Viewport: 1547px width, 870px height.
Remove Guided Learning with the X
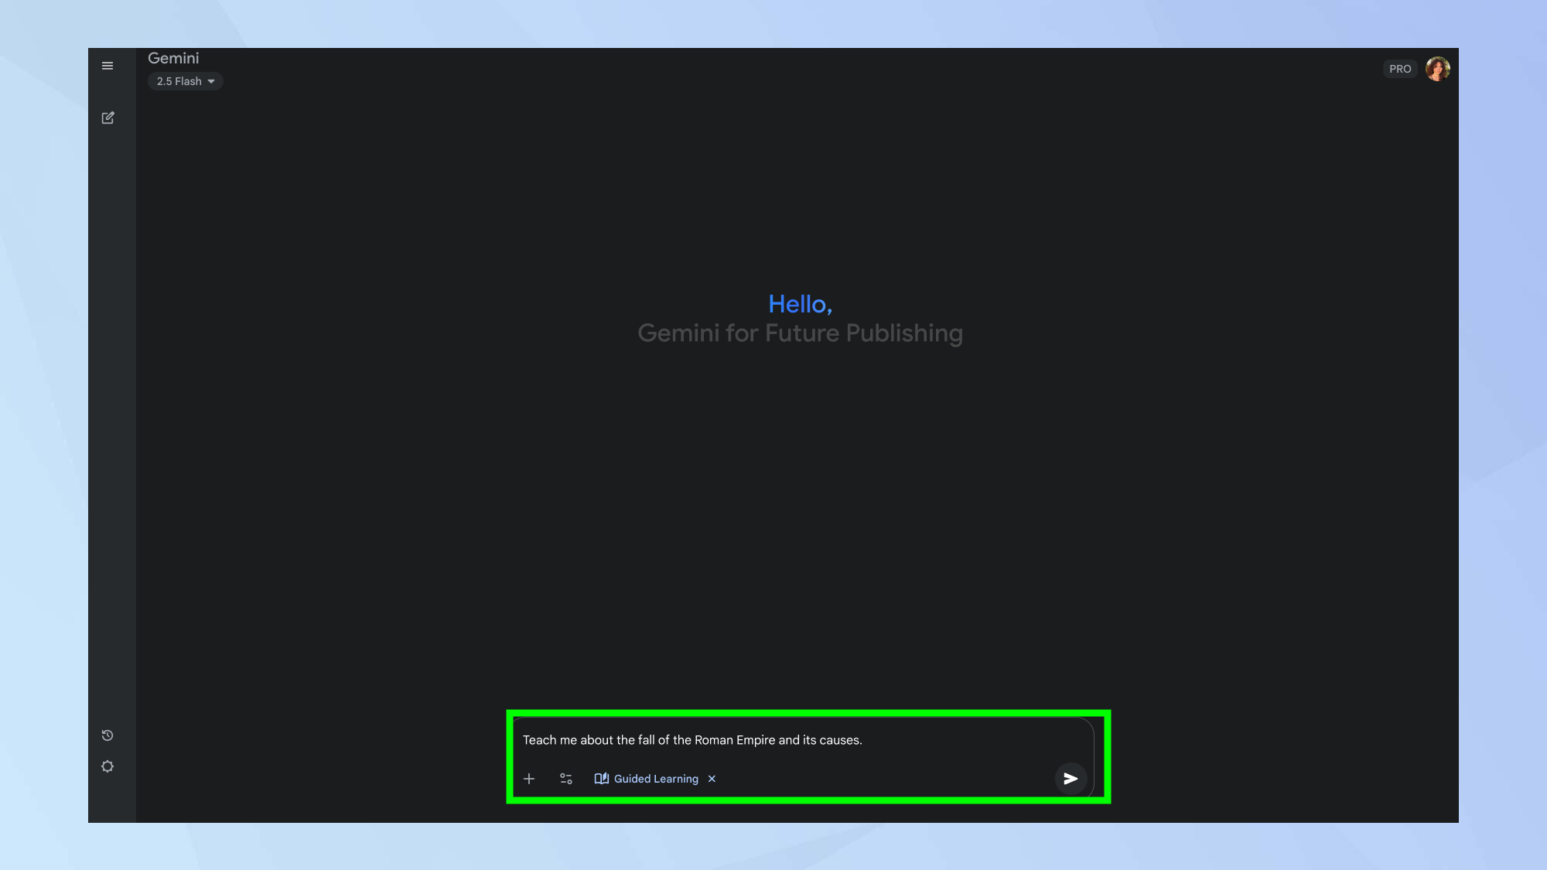tap(712, 779)
